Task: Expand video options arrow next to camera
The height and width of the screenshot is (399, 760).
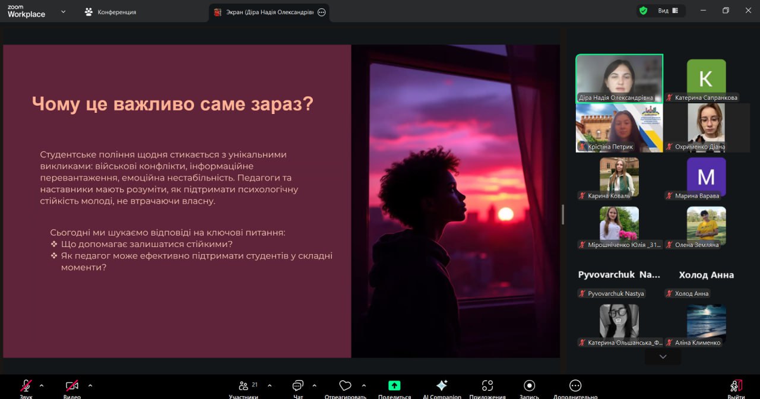Action: 90,385
